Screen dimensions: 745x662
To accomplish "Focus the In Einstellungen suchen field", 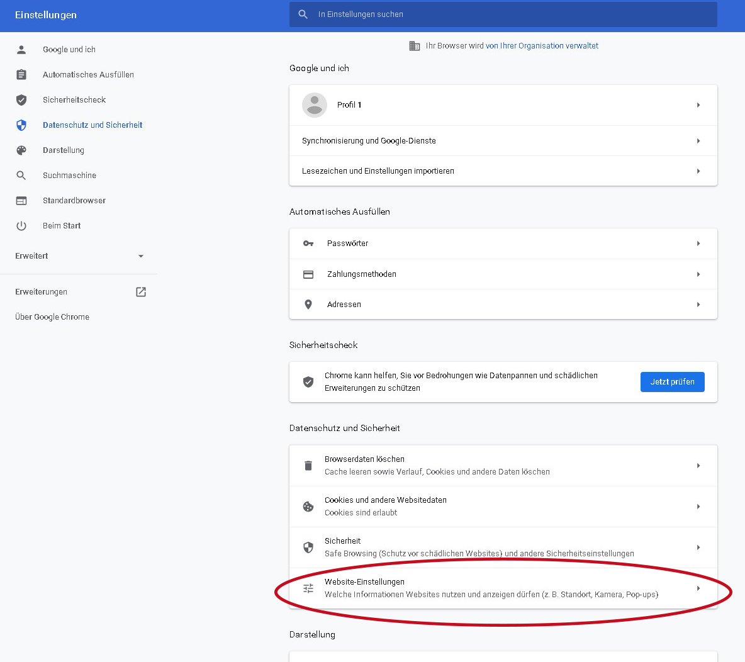I will pos(503,14).
